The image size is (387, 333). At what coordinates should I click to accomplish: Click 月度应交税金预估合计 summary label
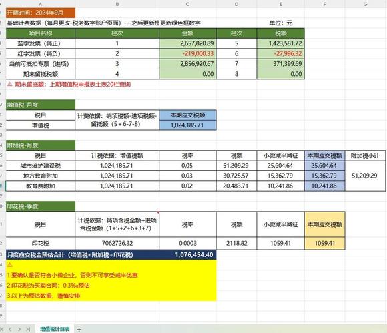tap(70, 254)
